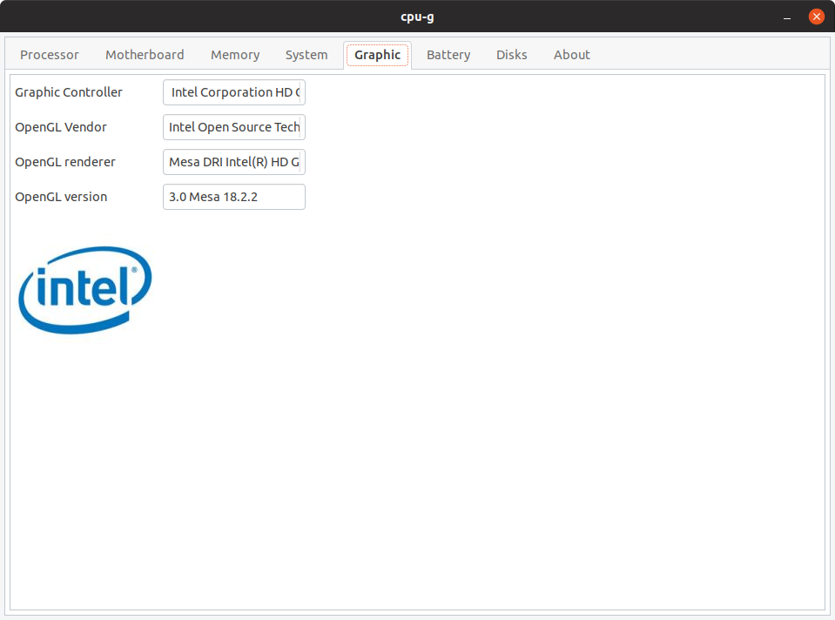Click the OpenGL renderer label

65,162
